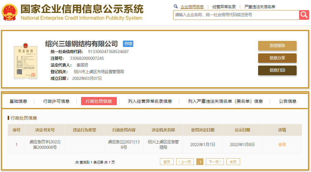Click the 违法行为类型 column header

pyautogui.click(x=84, y=130)
